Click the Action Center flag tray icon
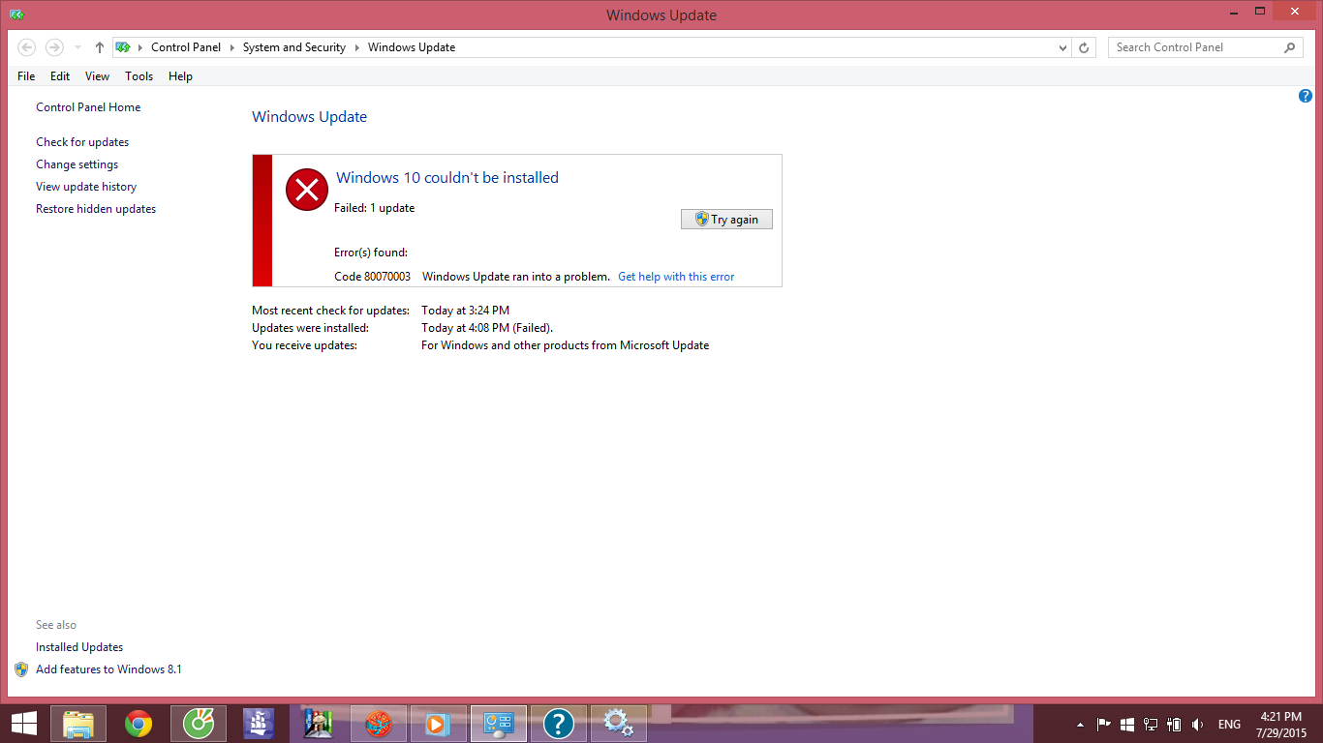The height and width of the screenshot is (743, 1323). [1103, 724]
